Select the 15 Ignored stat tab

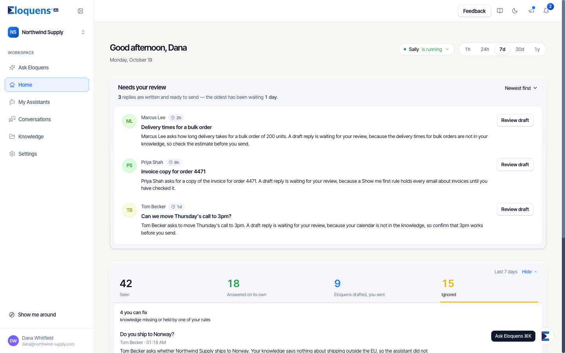tap(489, 287)
